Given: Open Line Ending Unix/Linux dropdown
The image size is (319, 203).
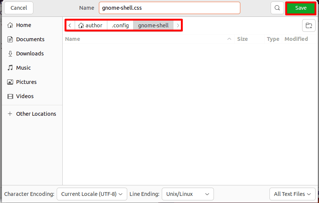Looking at the screenshot, I should pos(188,194).
